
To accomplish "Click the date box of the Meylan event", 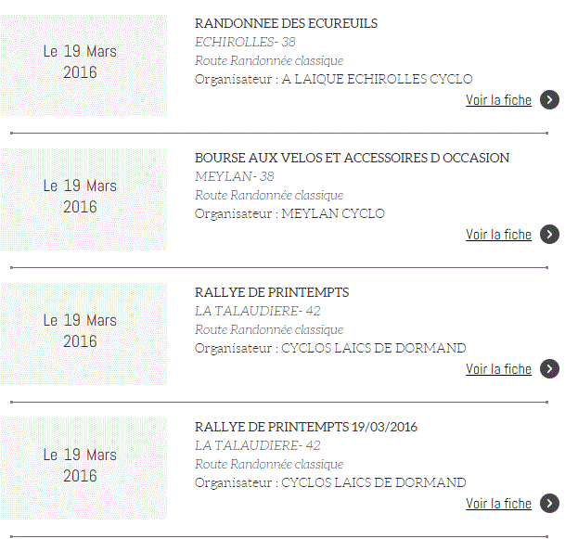I will point(83,199).
